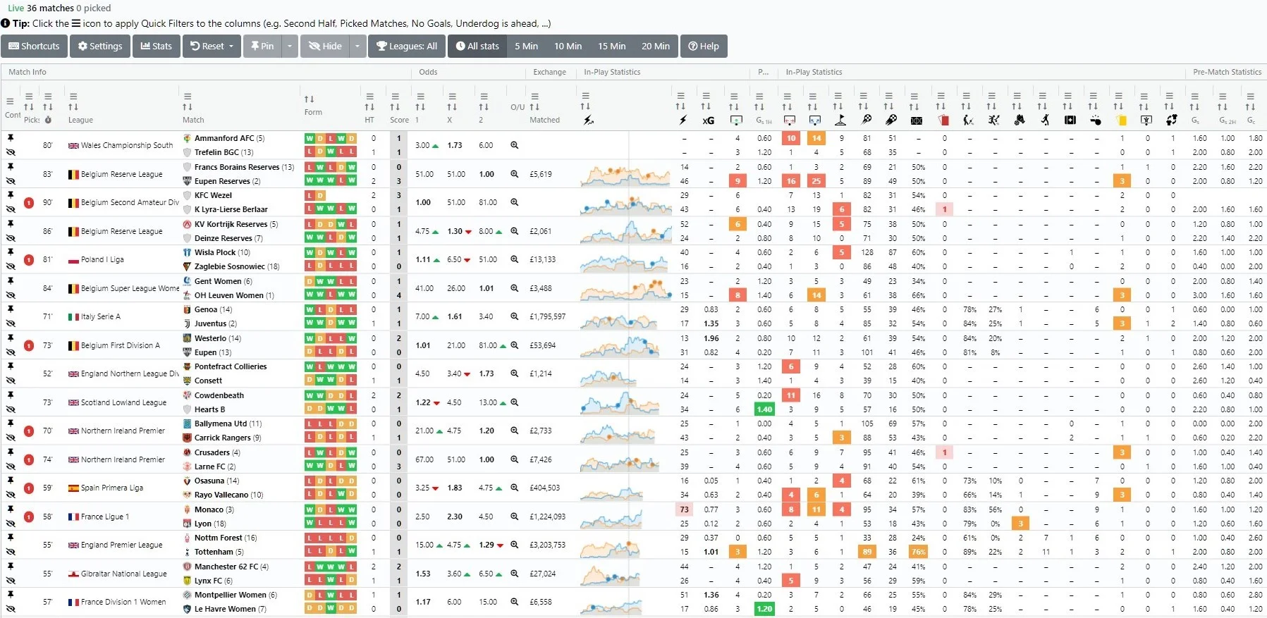Click the substitutions column icon
1267x618 pixels.
[1172, 120]
